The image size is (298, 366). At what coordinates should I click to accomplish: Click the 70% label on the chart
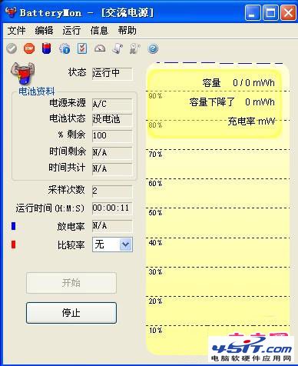tap(155, 155)
